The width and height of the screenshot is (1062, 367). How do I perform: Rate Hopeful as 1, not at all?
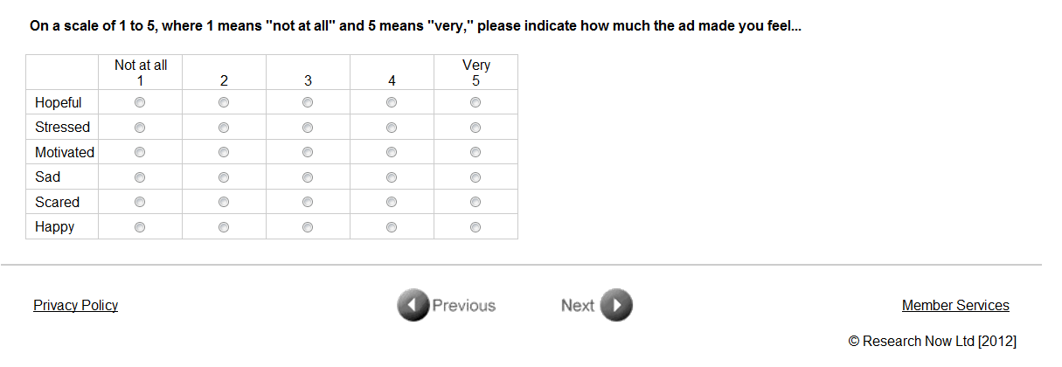coord(140,102)
